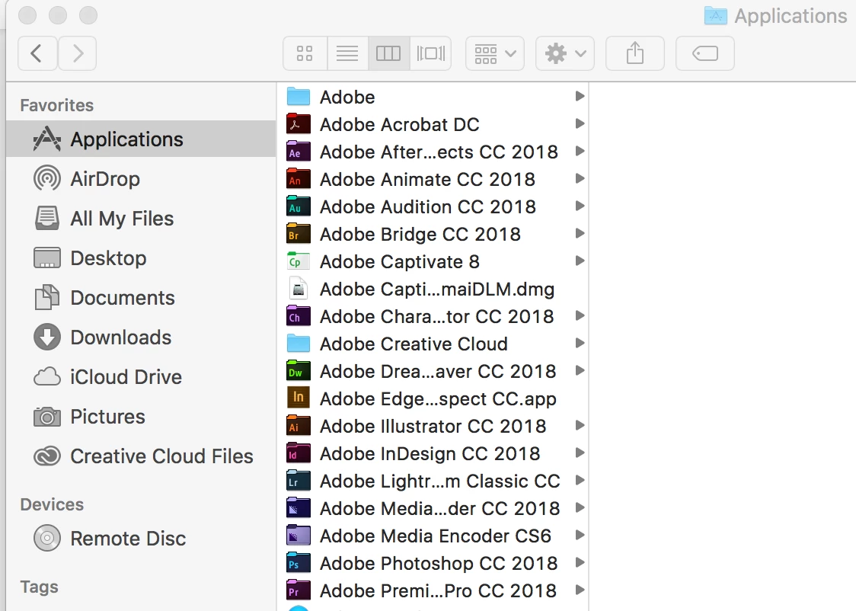Expand the Adobe folder arrow
Screen dimensions: 856x611
pyautogui.click(x=580, y=97)
